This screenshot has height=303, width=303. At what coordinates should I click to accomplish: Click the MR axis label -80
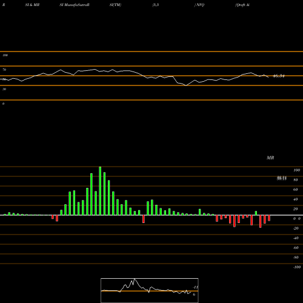[296, 258]
